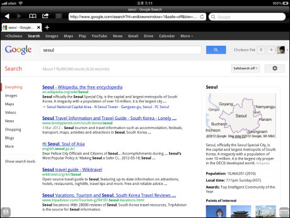Filter results by Images in sidebar
Screen dimensions: 290x218
(11, 95)
